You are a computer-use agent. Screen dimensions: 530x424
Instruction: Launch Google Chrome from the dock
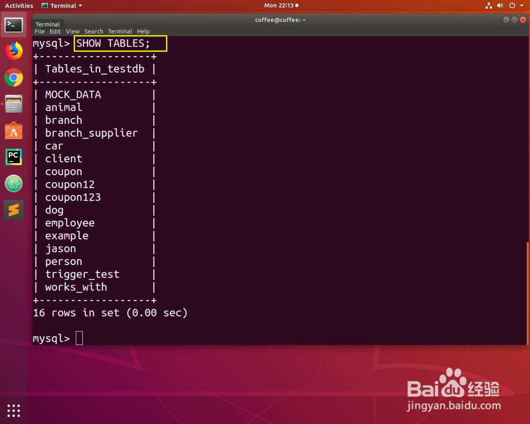point(14,78)
